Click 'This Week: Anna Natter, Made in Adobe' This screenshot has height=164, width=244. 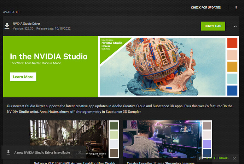35,63
